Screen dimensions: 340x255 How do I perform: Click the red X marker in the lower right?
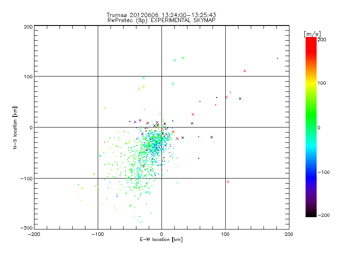(228, 182)
